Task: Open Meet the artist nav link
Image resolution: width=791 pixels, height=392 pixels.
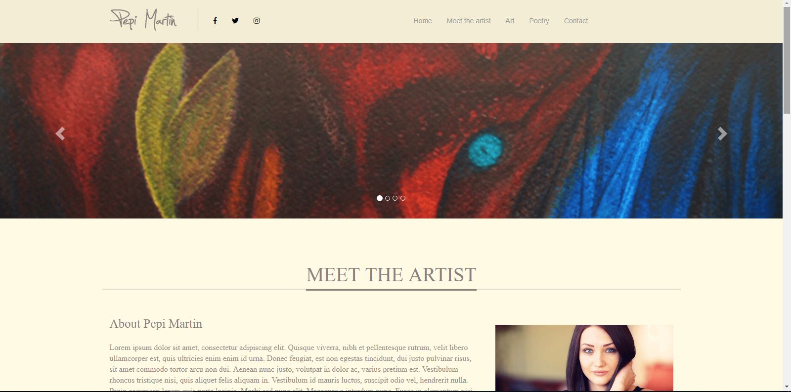Action: (469, 21)
